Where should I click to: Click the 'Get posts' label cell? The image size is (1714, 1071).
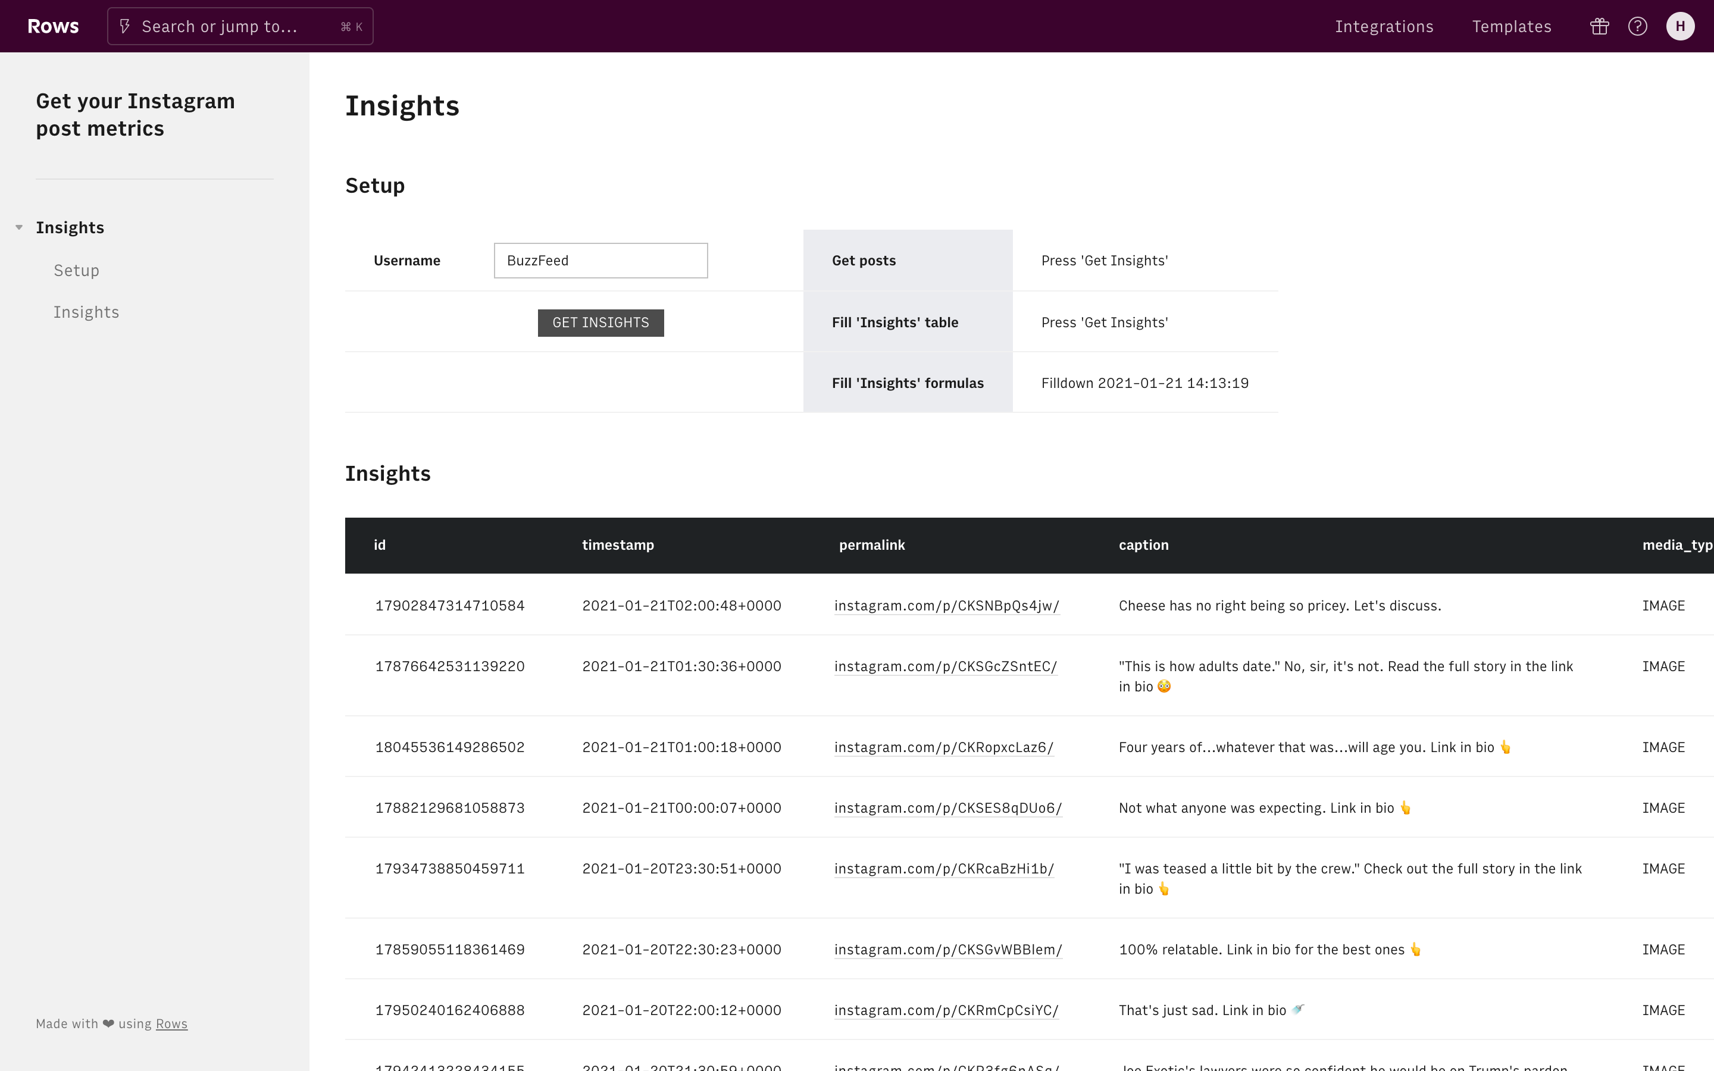point(908,260)
